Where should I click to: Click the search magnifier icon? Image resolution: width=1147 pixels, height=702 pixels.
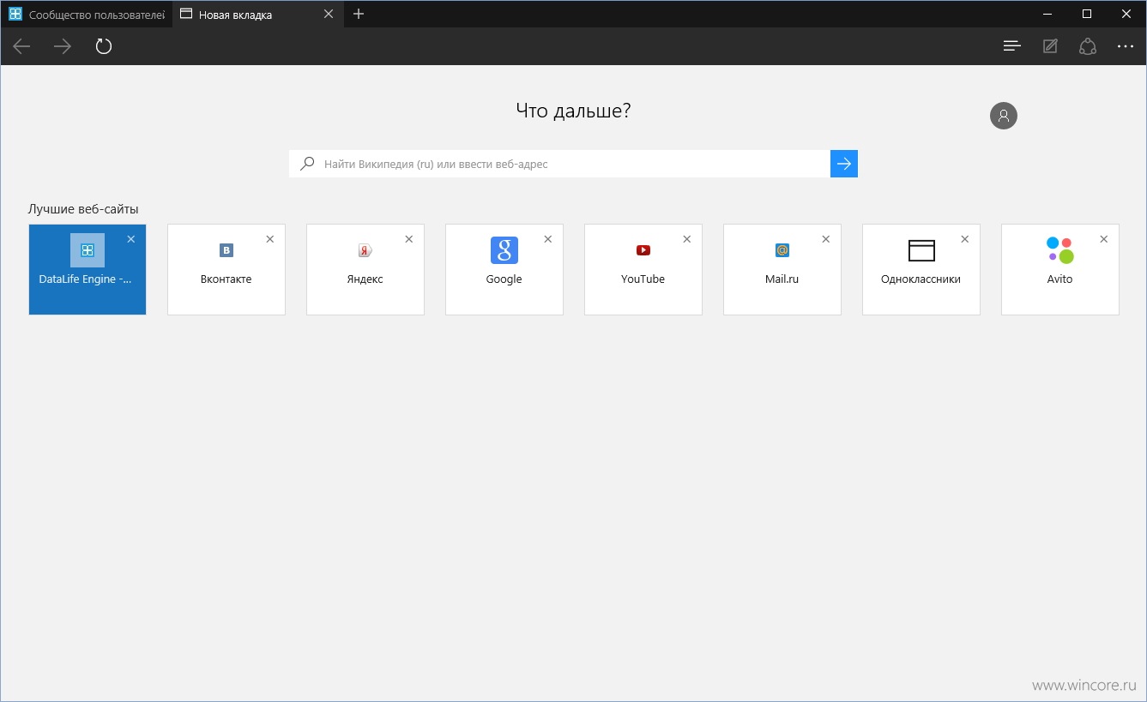(x=306, y=164)
